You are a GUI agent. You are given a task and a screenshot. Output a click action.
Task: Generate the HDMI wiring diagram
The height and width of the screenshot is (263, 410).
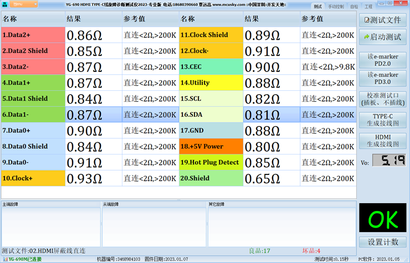pyautogui.click(x=383, y=140)
